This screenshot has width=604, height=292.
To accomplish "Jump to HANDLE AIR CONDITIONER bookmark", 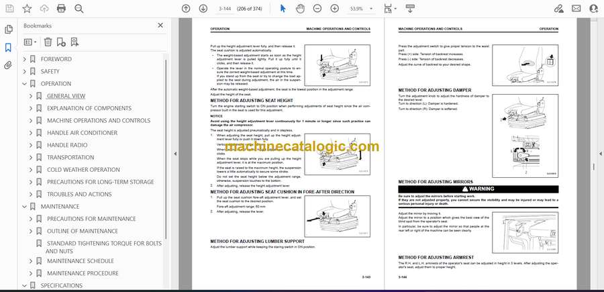I will coord(82,133).
